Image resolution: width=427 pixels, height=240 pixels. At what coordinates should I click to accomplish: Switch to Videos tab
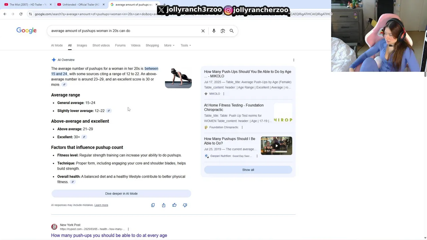(135, 45)
